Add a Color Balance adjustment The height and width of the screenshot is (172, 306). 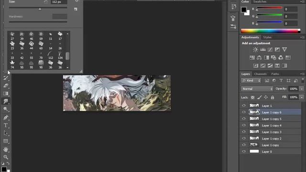pyautogui.click(x=259, y=57)
